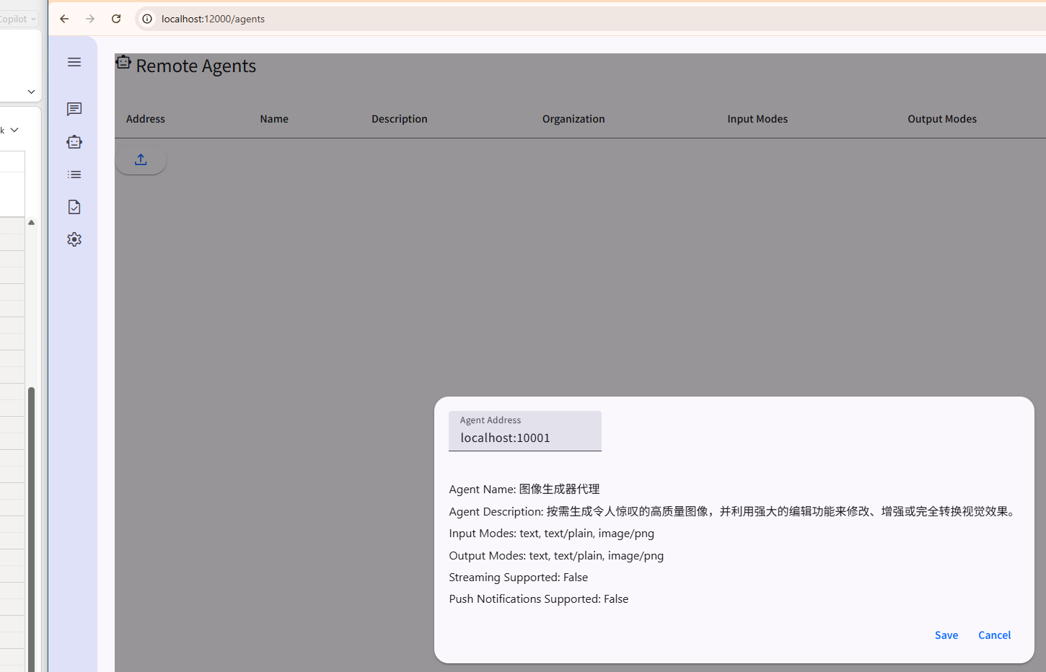Click the Input Modes column header
This screenshot has height=672, width=1046.
[757, 119]
